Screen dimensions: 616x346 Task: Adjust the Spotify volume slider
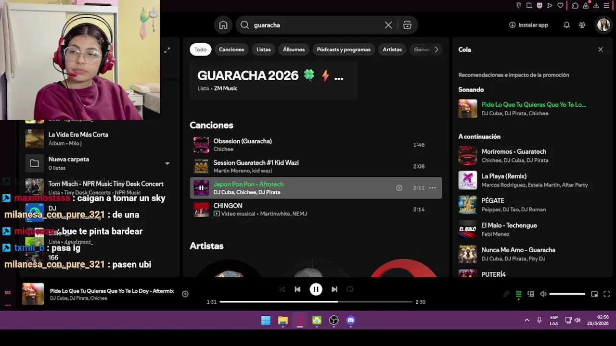[567, 294]
